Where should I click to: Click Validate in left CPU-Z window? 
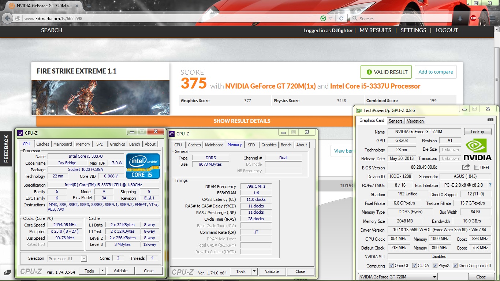(120, 271)
